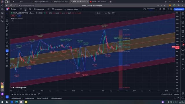Open go to date calendar icon
The height and width of the screenshot is (104, 185).
[x=39, y=94]
